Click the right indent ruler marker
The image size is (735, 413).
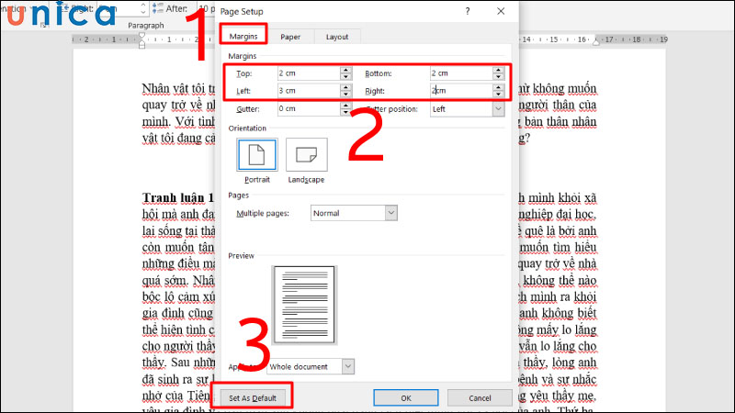click(x=595, y=41)
